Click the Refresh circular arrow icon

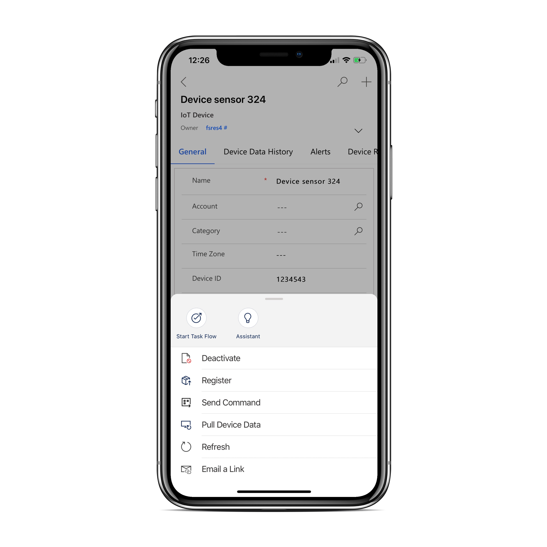185,447
